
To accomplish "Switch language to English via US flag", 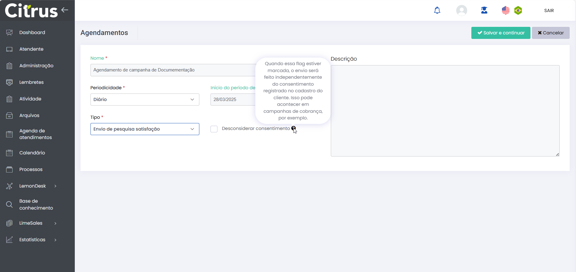I will coord(505,11).
